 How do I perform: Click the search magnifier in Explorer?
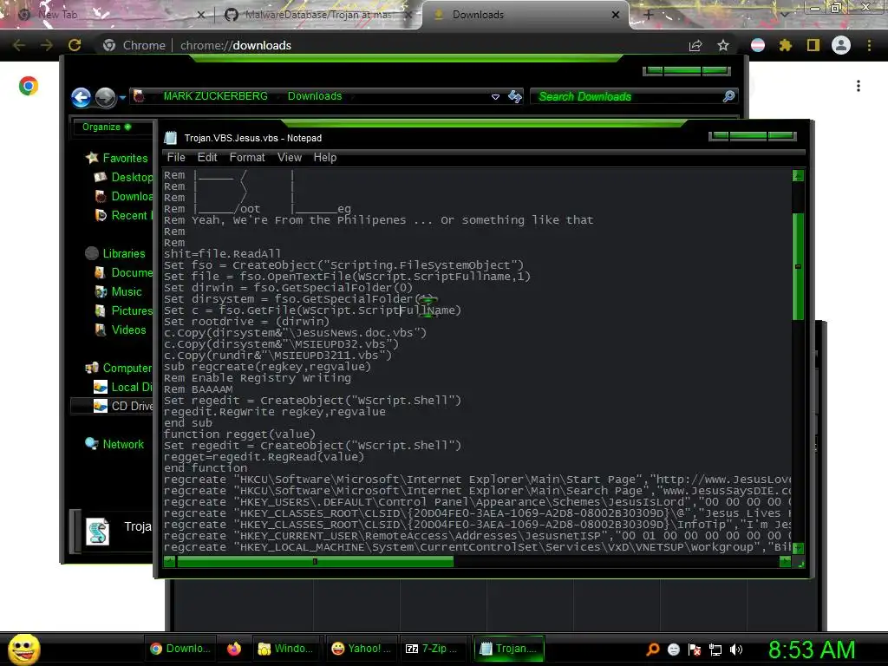coord(728,96)
